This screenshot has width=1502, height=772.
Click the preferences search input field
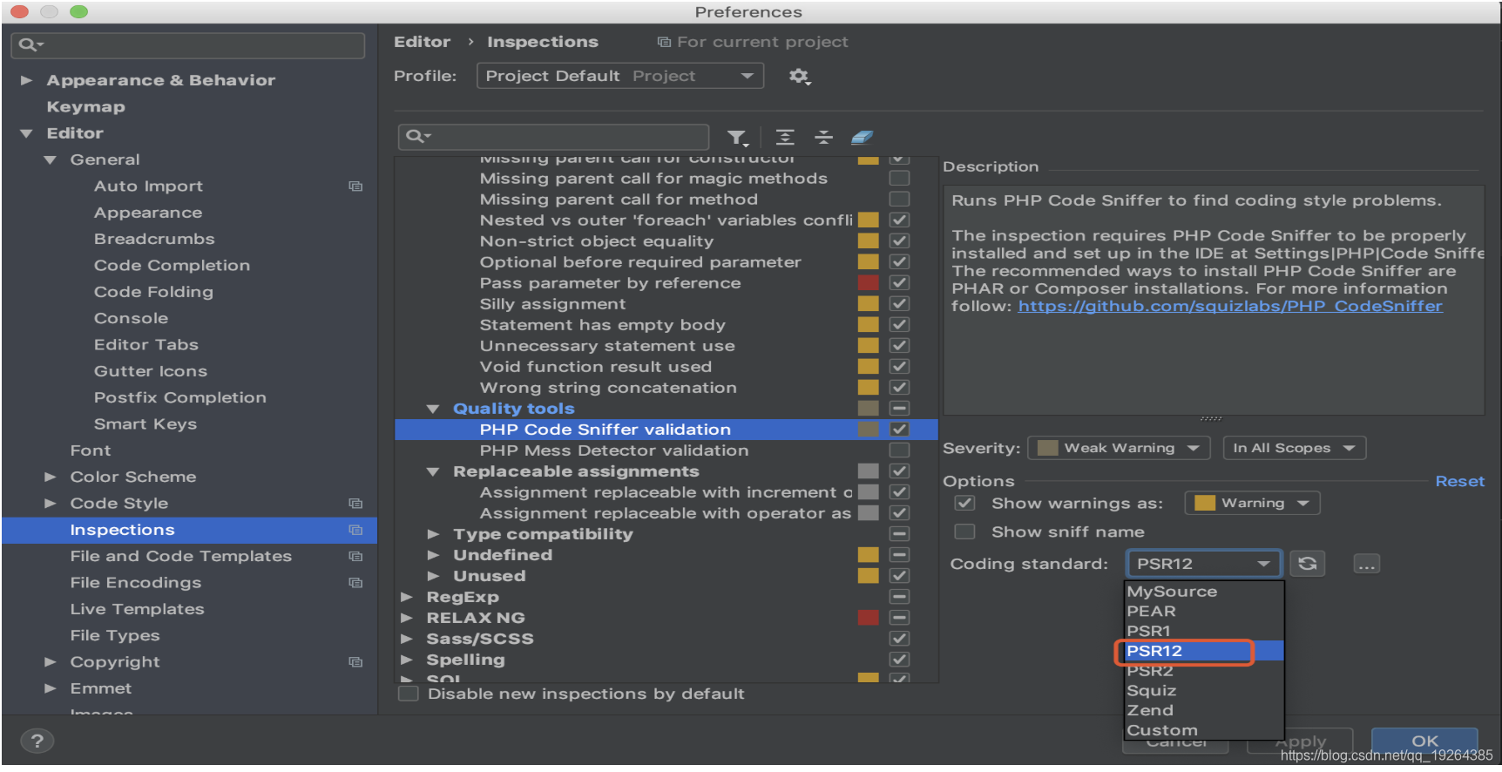click(188, 45)
